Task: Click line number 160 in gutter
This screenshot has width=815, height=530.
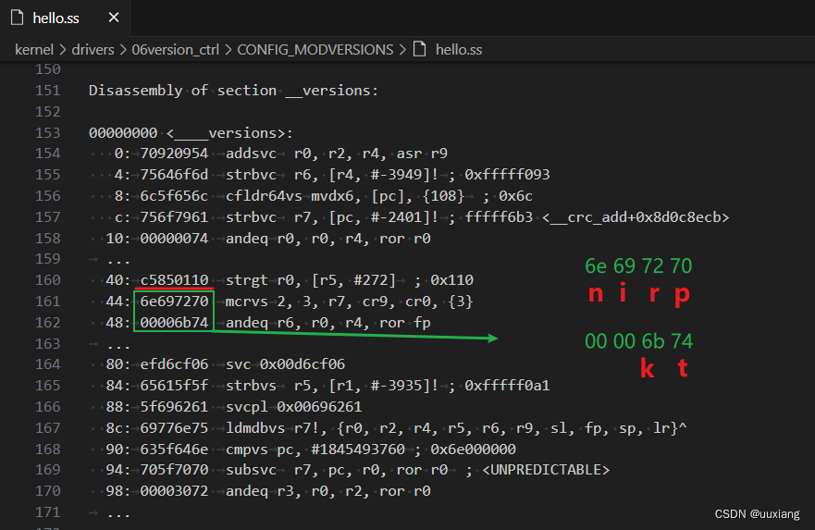Action: click(x=48, y=280)
